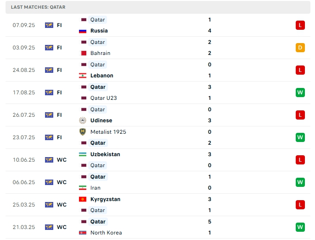
Task: Open the North Korea team link
Action: coord(106,233)
